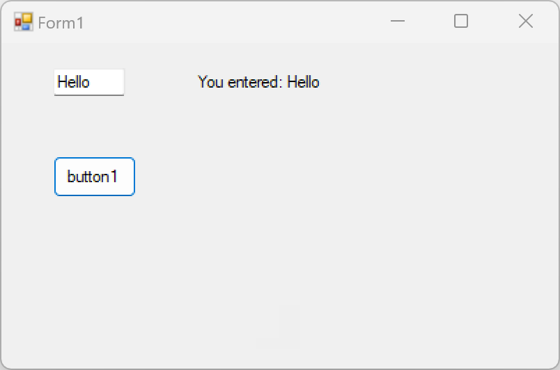
Task: Close the Form1 window
Action: (526, 22)
